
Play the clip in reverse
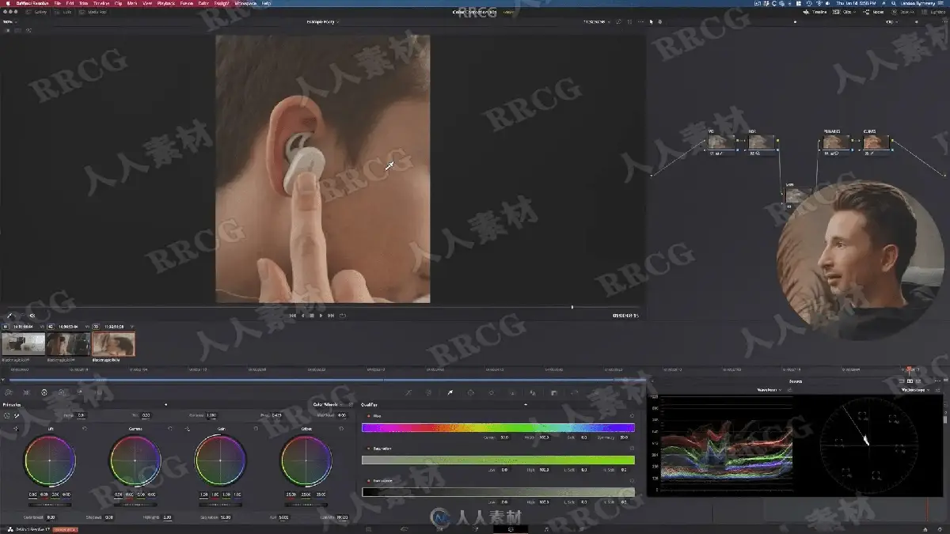302,316
